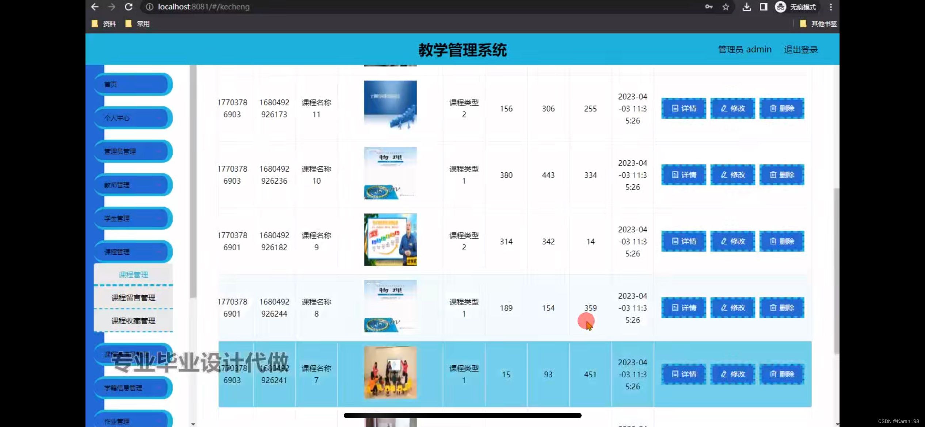Click the thumbnail image of 课程名称 9
This screenshot has width=925, height=427.
tap(390, 239)
